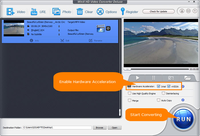This screenshot has width=200, height=136.
Task: Minimize the WinX HD Video Converter window
Action: click(x=189, y=2)
